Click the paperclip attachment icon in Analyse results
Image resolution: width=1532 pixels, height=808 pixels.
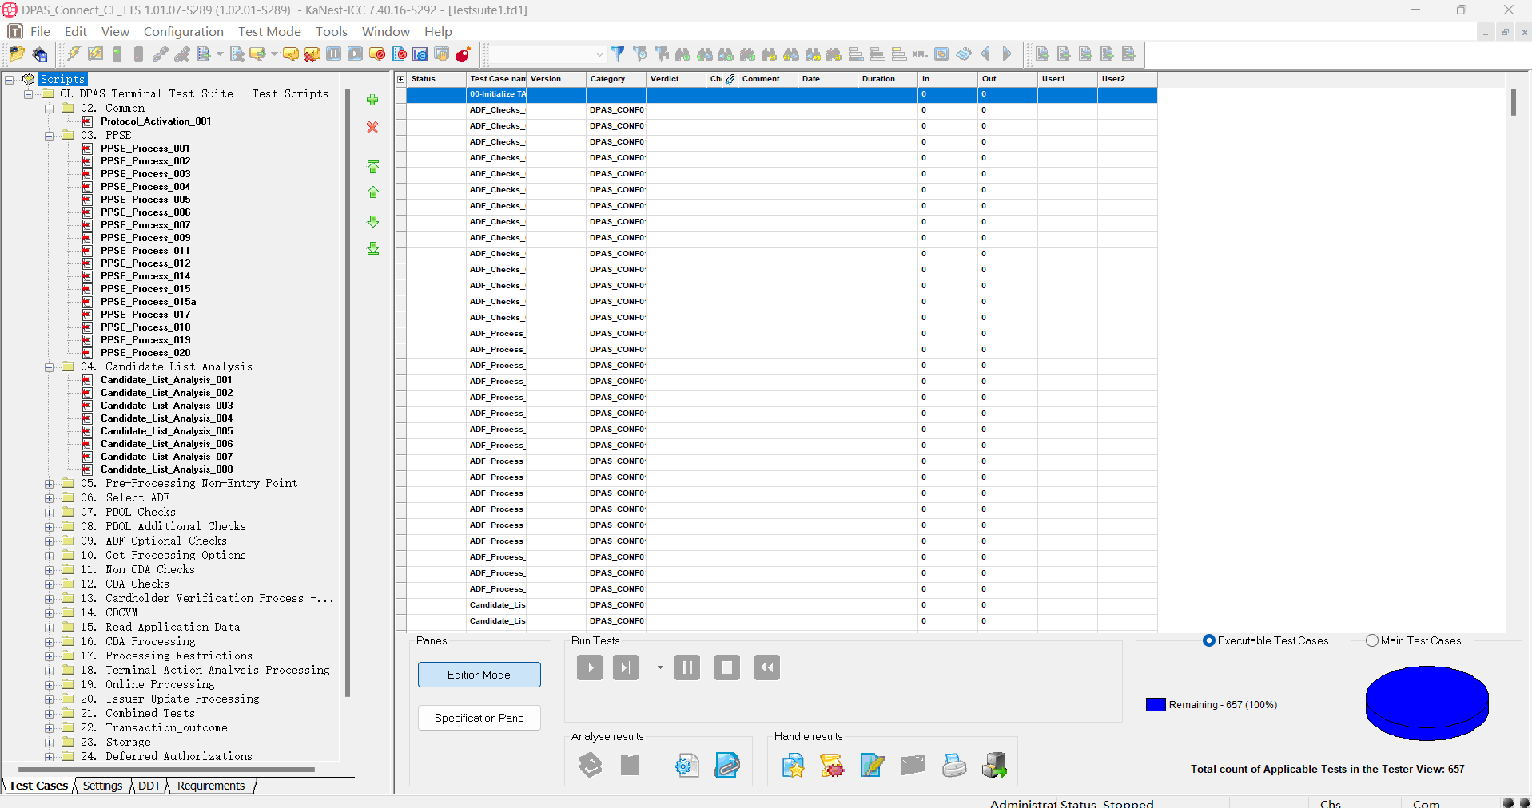(x=726, y=765)
